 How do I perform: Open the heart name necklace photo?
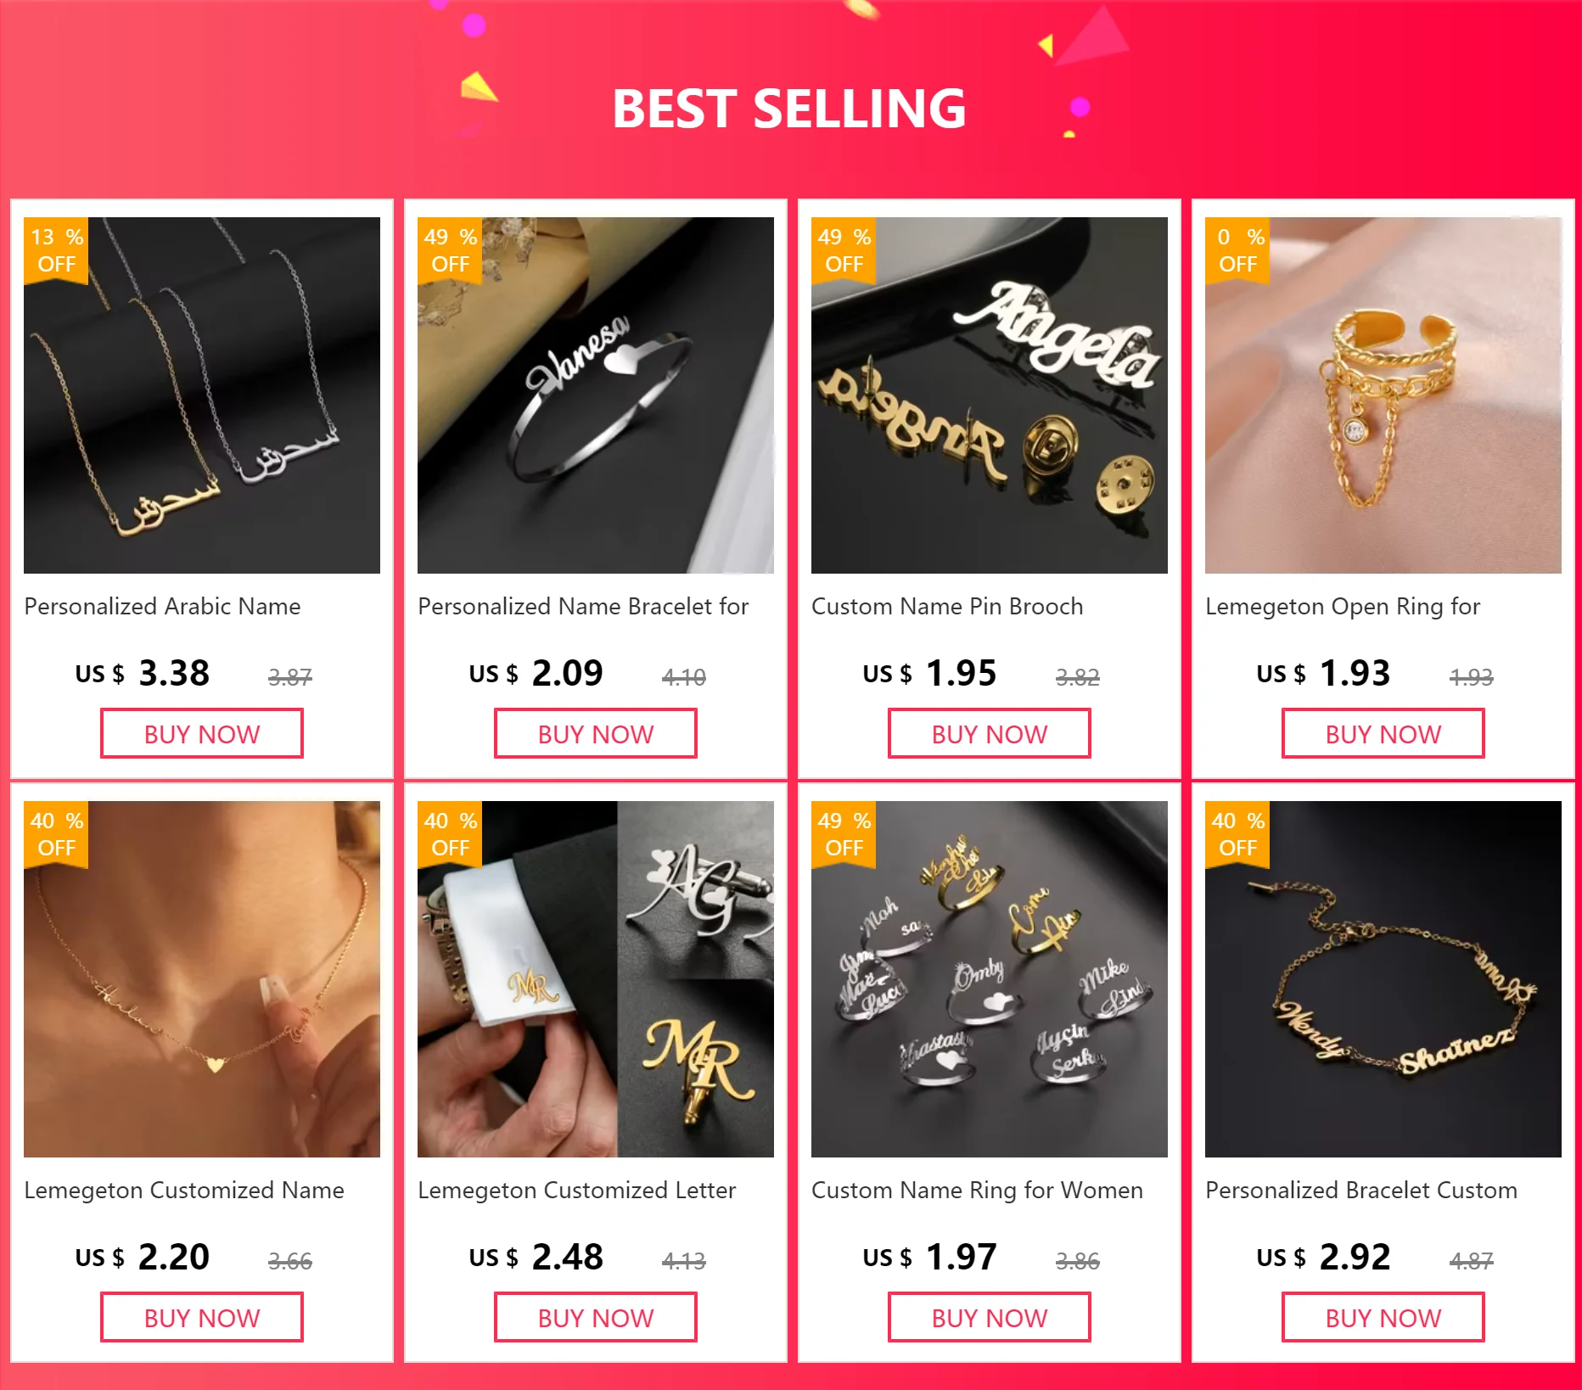point(202,979)
